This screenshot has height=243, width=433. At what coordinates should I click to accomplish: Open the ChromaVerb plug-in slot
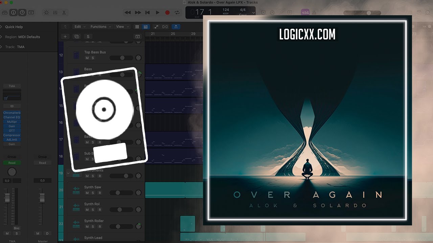tap(12, 113)
